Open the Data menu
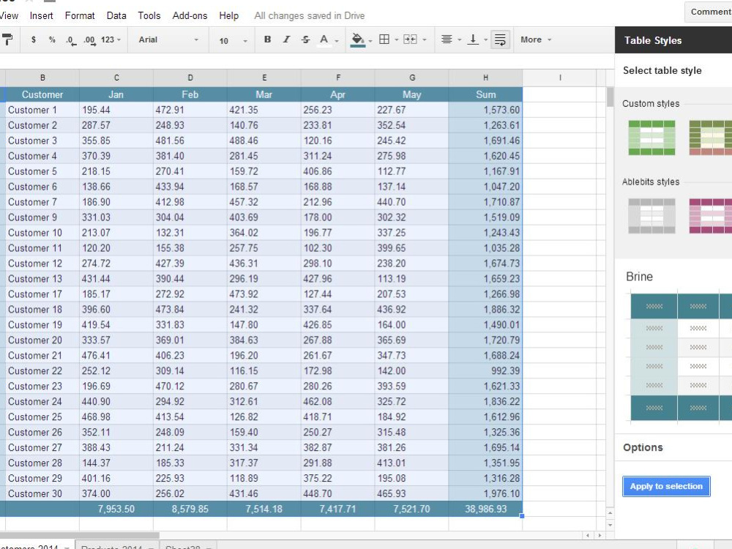Screen dimensions: 732x549 click(116, 16)
